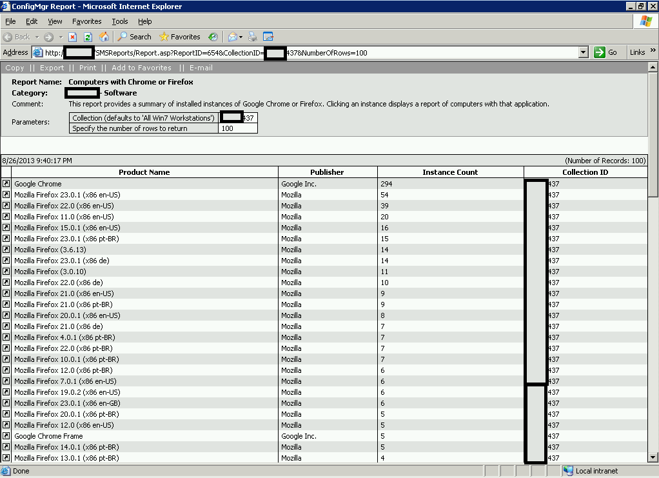Click the Number of Records: 100 text
Viewport: 659px width, 478px height.
click(605, 161)
